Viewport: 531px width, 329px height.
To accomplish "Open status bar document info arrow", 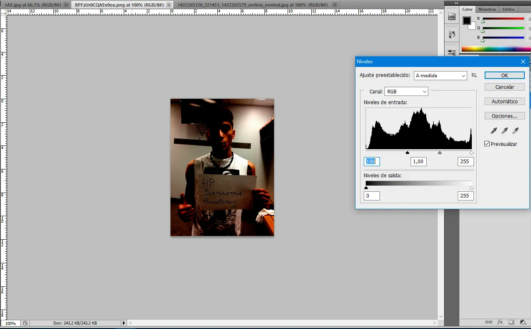I will 123,323.
